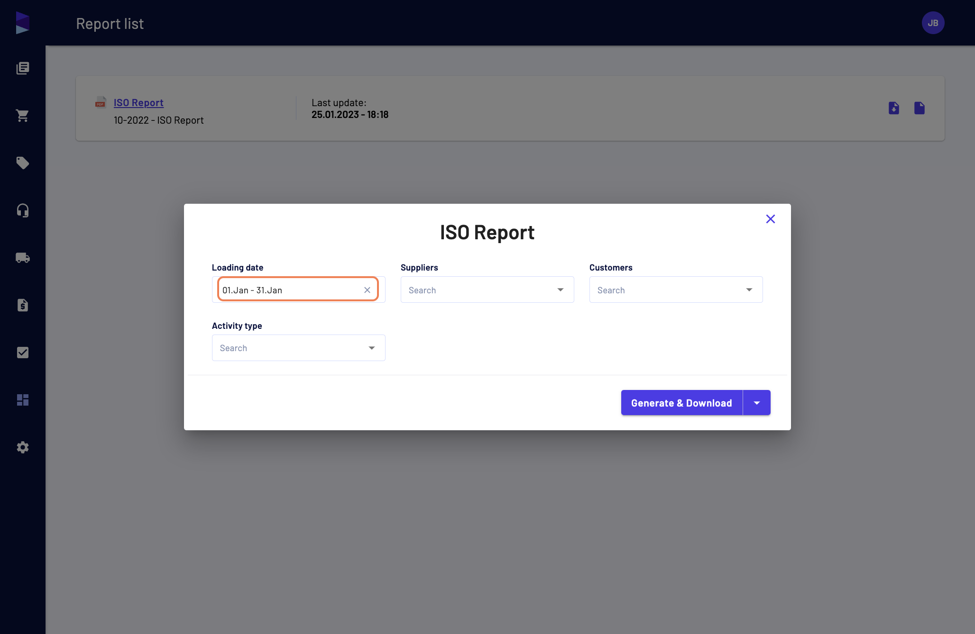Expand the Activity type dropdown arrow

tap(372, 348)
